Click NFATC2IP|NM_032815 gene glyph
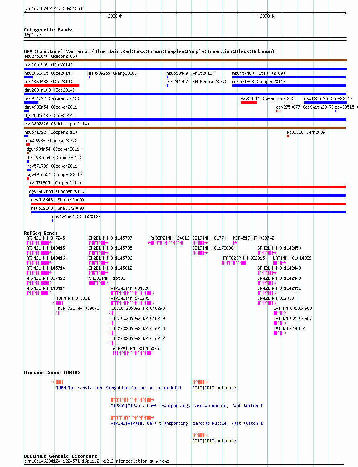Screen dimensions: 358x467 pos(234,263)
